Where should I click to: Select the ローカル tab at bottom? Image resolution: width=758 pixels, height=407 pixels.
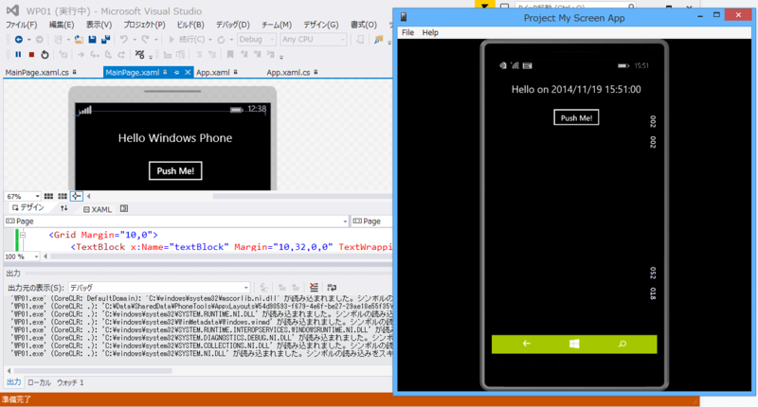coord(39,382)
